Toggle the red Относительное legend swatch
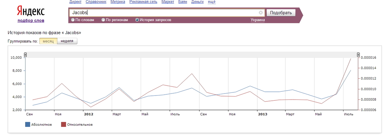 coord(63,125)
